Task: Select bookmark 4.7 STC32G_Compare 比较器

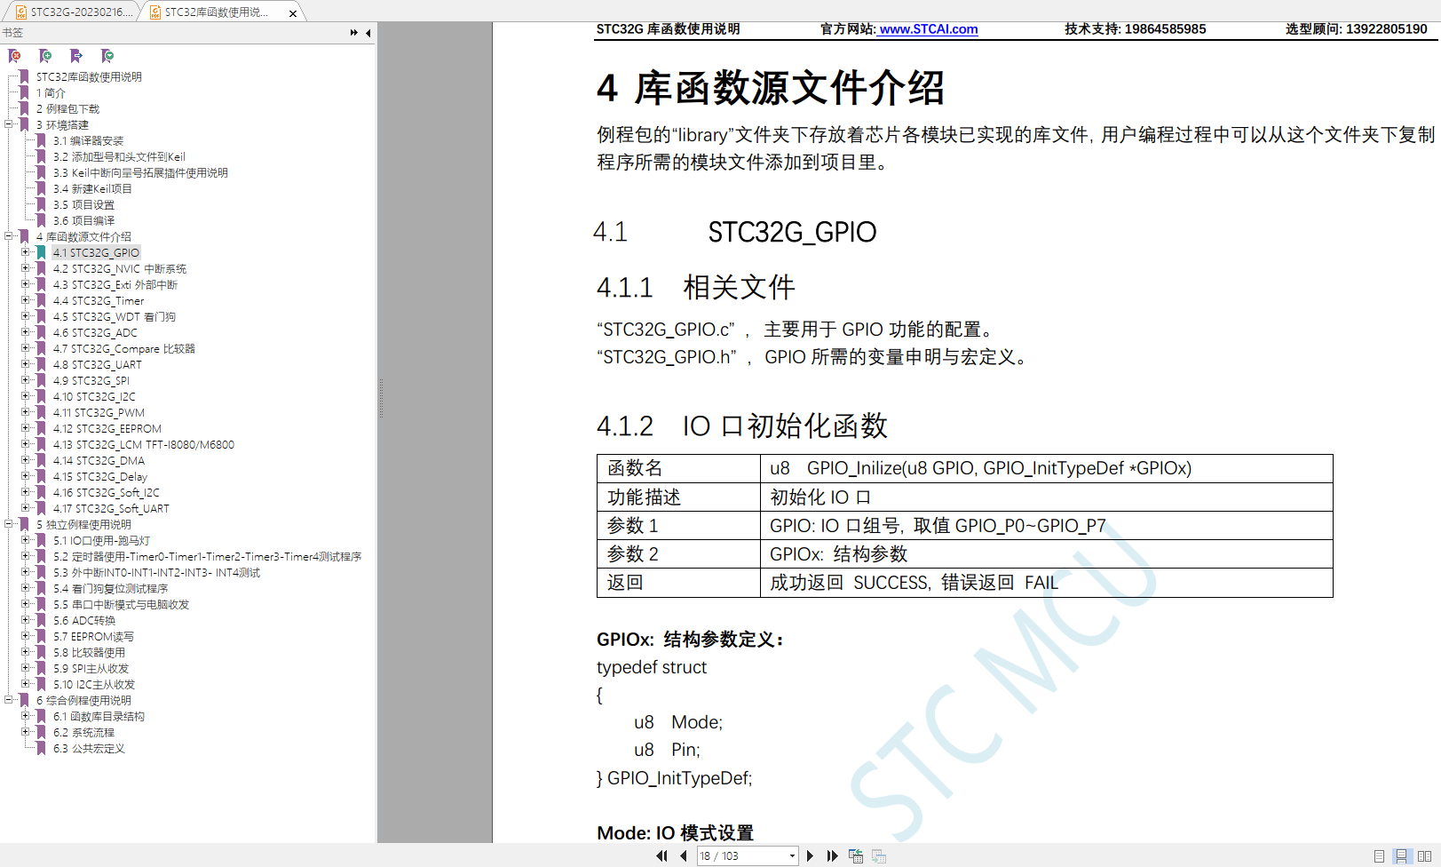Action: [x=124, y=348]
